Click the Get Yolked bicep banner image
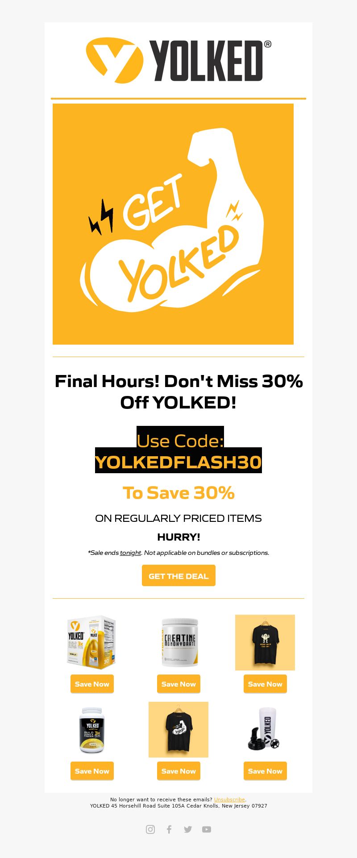The height and width of the screenshot is (858, 357). [173, 224]
